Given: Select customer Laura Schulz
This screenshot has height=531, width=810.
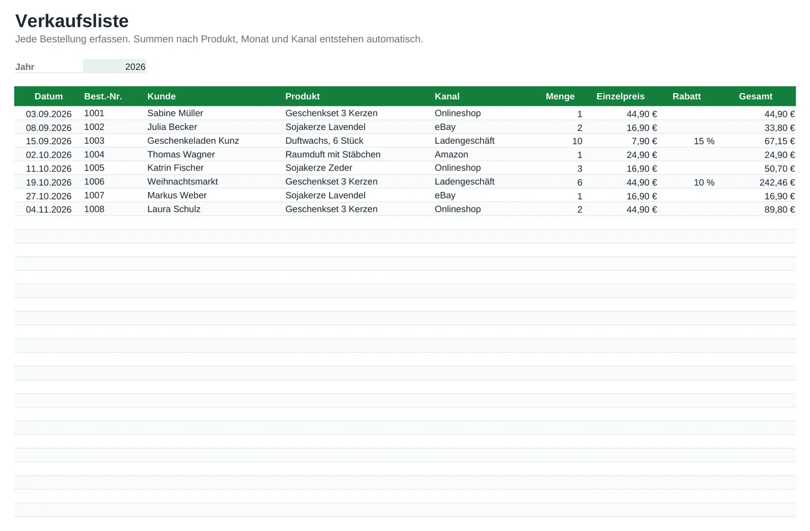Looking at the screenshot, I should click(174, 209).
